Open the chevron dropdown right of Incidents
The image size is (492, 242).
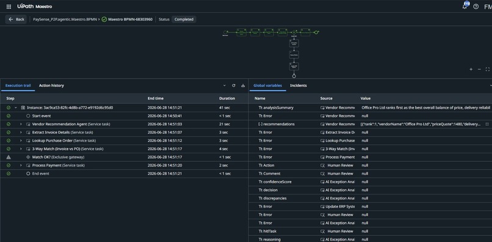490,85
